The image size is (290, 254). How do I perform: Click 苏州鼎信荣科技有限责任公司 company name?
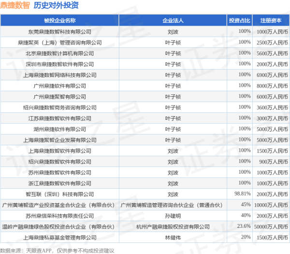point(59,216)
